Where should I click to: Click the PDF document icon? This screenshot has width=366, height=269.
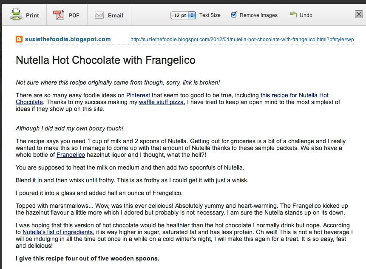pyautogui.click(x=59, y=15)
